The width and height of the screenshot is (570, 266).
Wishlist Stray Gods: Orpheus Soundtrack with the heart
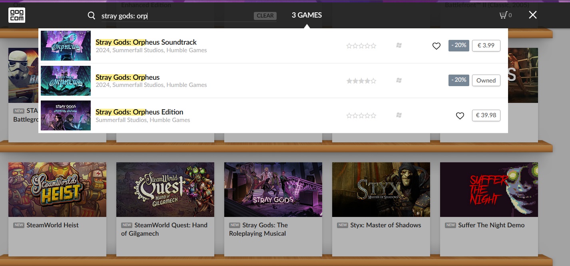click(x=436, y=46)
